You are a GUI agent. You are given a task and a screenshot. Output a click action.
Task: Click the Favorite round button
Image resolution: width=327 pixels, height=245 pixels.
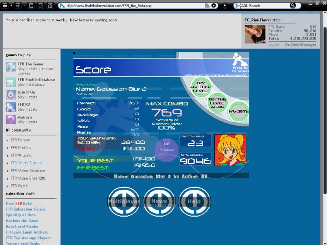click(238, 112)
